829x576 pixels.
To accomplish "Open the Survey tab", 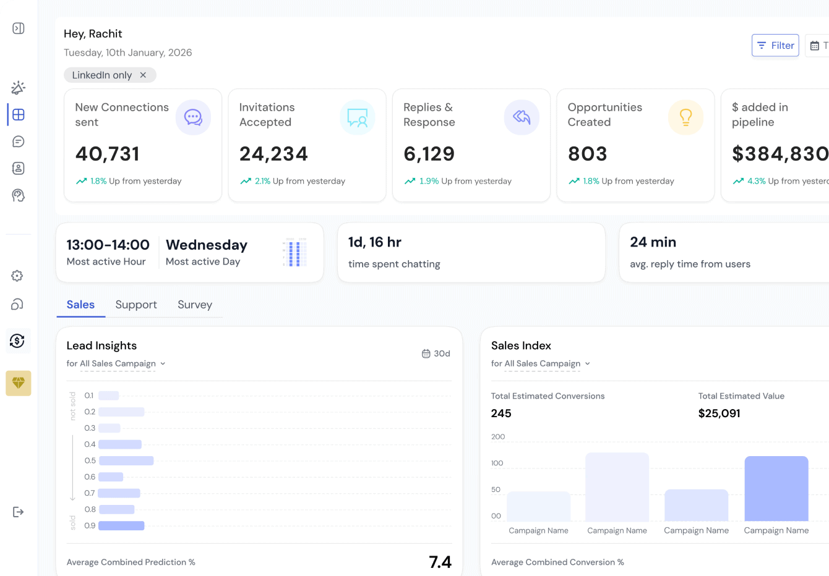I will tap(195, 304).
